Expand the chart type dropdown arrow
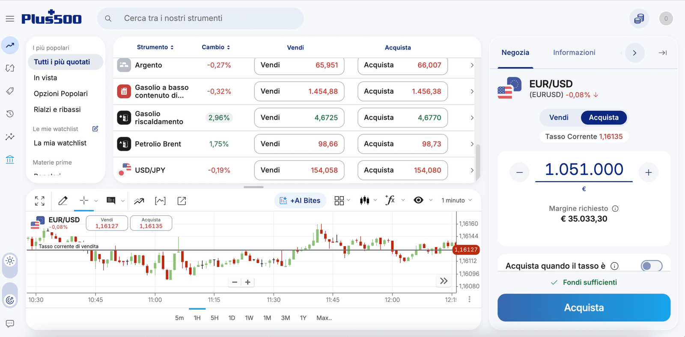This screenshot has width=685, height=337. tap(375, 200)
